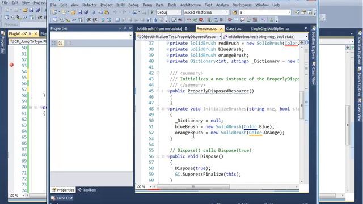Open the Refactor menu
The width and height of the screenshot is (363, 204).
(90, 5)
